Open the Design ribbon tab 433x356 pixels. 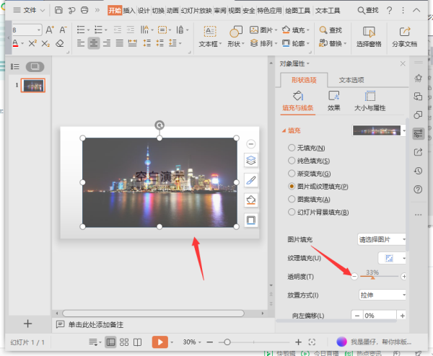click(144, 11)
